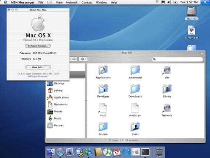Launch Address Book from the Dock
This screenshot has height=158, width=210.
click(x=98, y=152)
